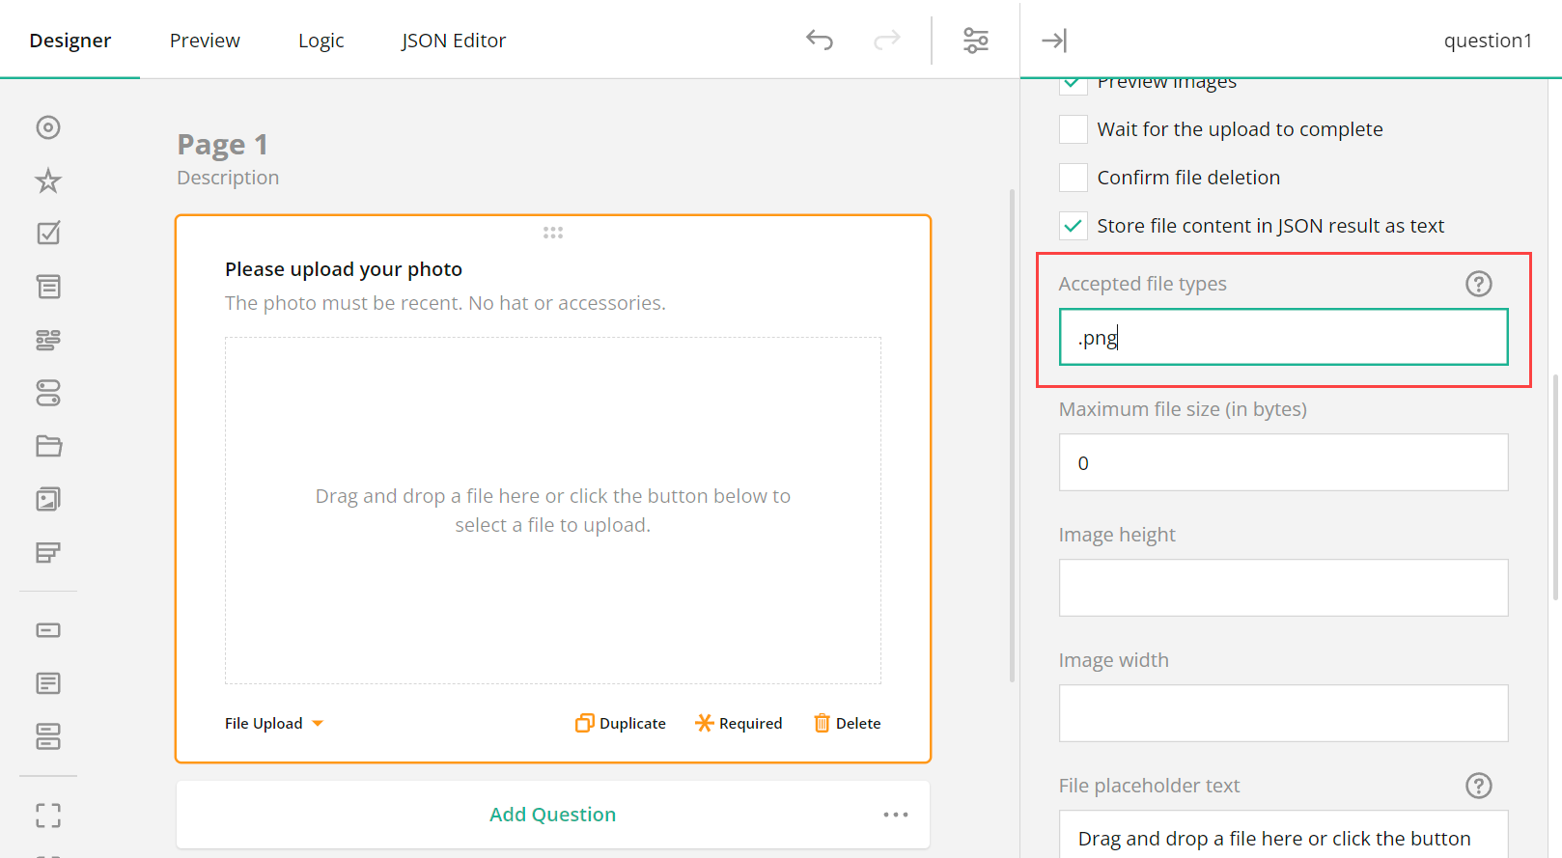This screenshot has height=858, width=1562.
Task: Click the design surface vertical scrollbar
Action: pos(1012,435)
